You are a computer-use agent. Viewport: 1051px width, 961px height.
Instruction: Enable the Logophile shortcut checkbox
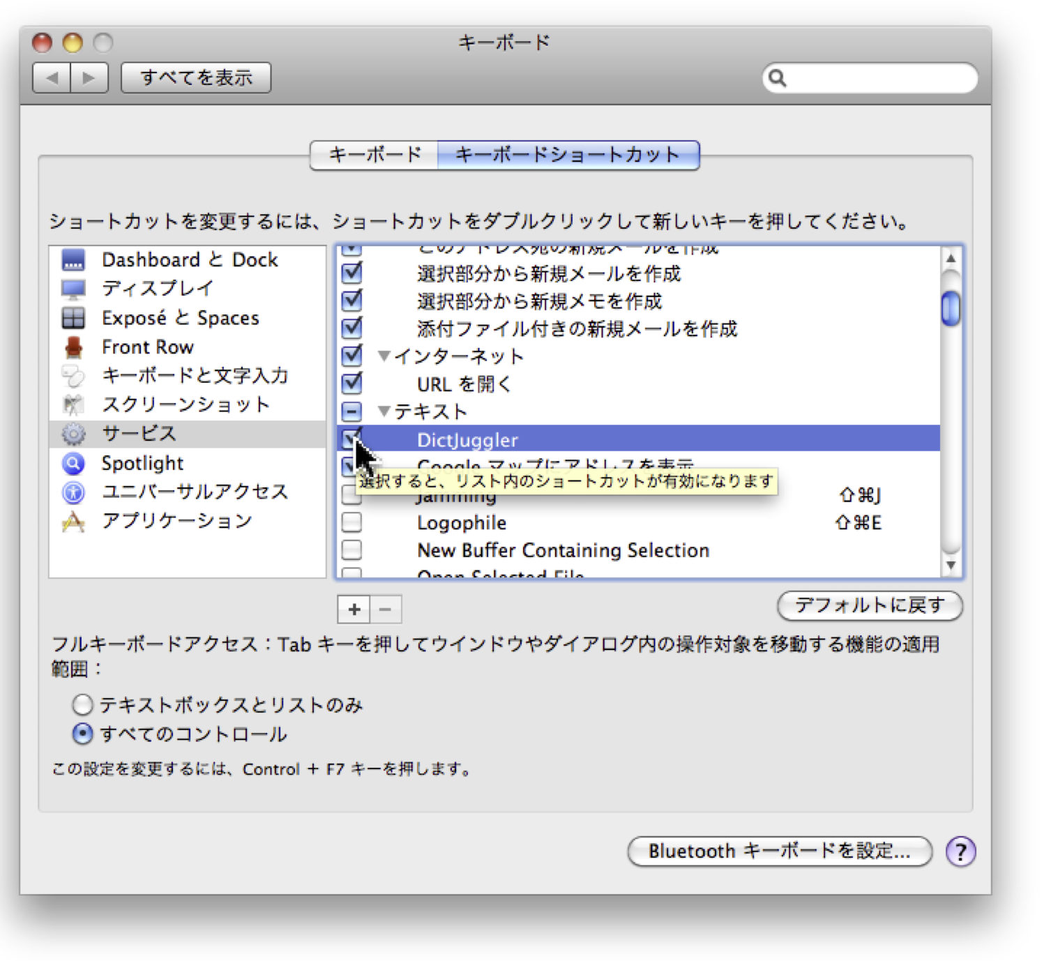click(352, 522)
